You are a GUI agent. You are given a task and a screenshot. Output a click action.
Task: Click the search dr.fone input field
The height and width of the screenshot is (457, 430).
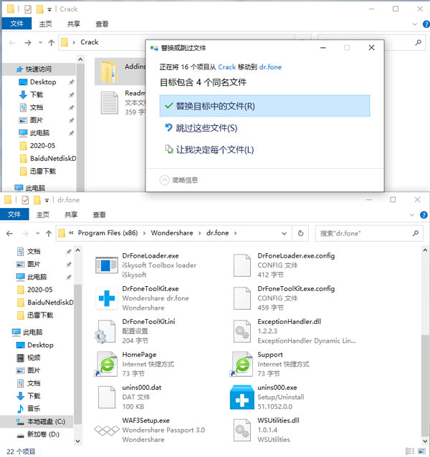tap(369, 233)
